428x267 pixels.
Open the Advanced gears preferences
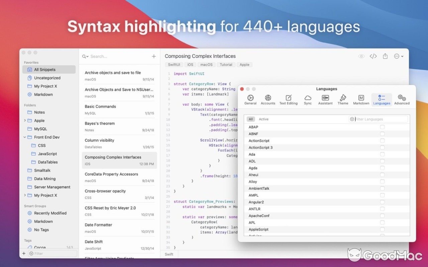click(x=402, y=99)
